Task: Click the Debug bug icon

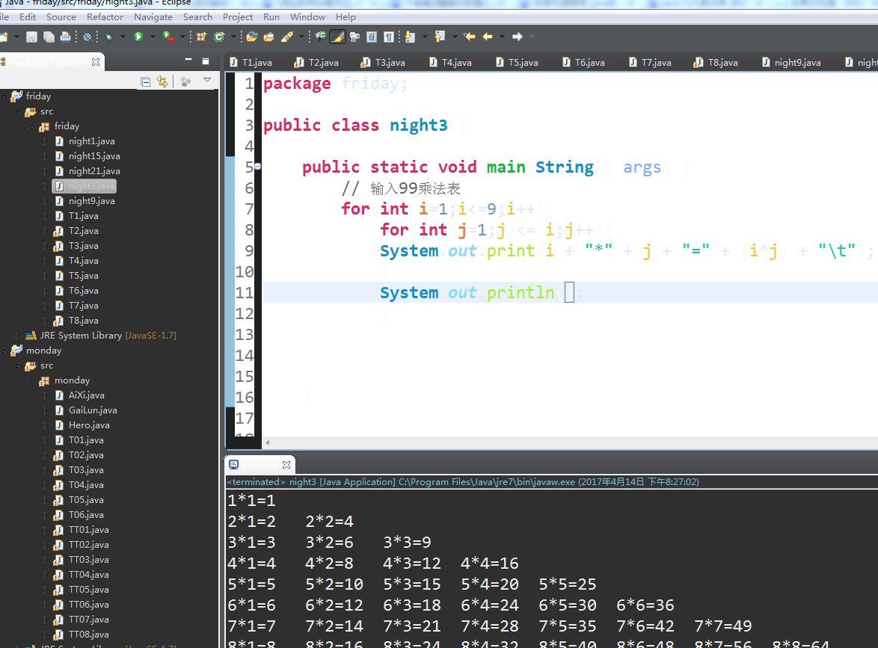Action: (108, 37)
